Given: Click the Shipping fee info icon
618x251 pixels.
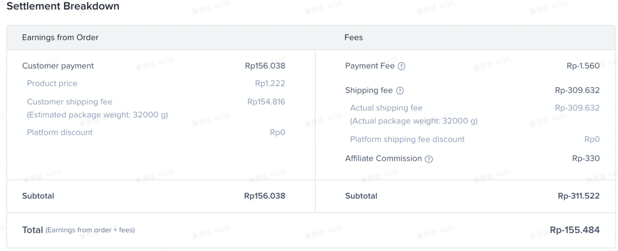Looking at the screenshot, I should click(400, 91).
